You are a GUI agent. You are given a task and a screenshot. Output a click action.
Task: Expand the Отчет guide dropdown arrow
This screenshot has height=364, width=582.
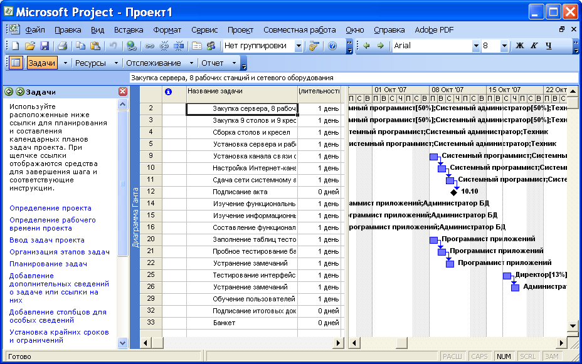coord(234,63)
